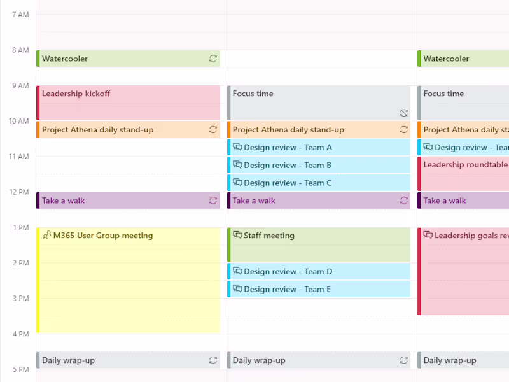Click the Staff meeting chat icon

[x=237, y=236]
